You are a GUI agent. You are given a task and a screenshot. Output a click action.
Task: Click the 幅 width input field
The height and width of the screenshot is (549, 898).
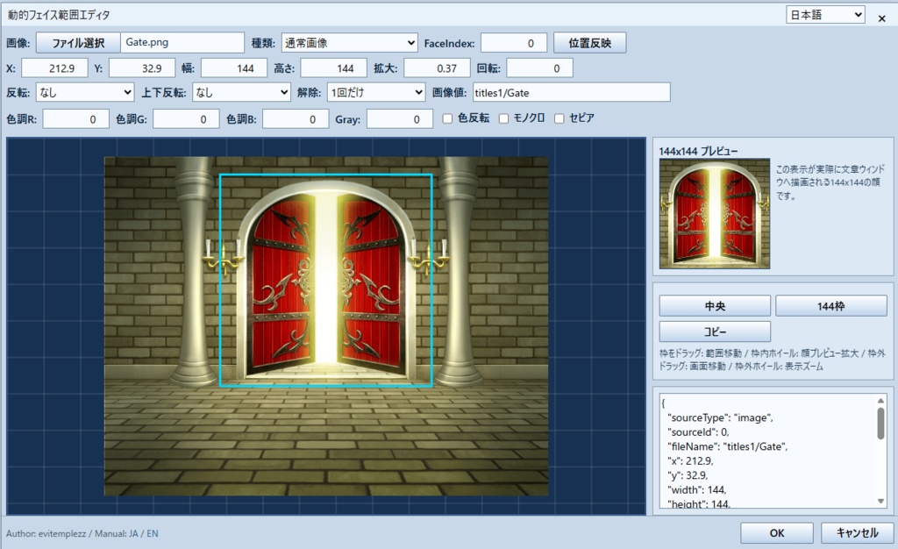click(234, 68)
